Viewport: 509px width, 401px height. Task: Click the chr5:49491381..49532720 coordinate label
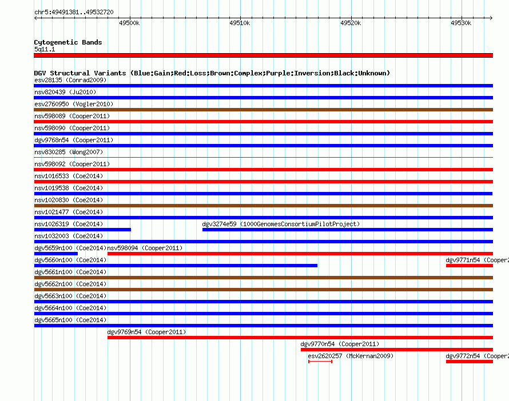tap(74, 13)
